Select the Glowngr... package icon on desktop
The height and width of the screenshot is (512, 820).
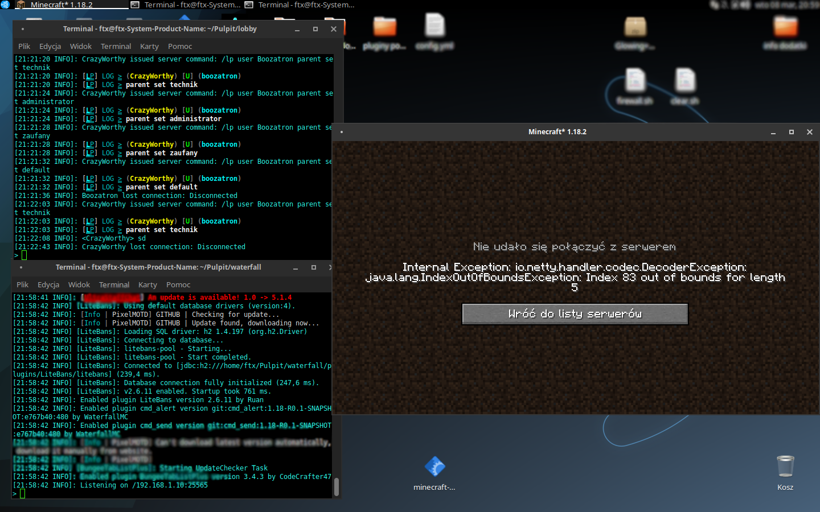pyautogui.click(x=635, y=27)
